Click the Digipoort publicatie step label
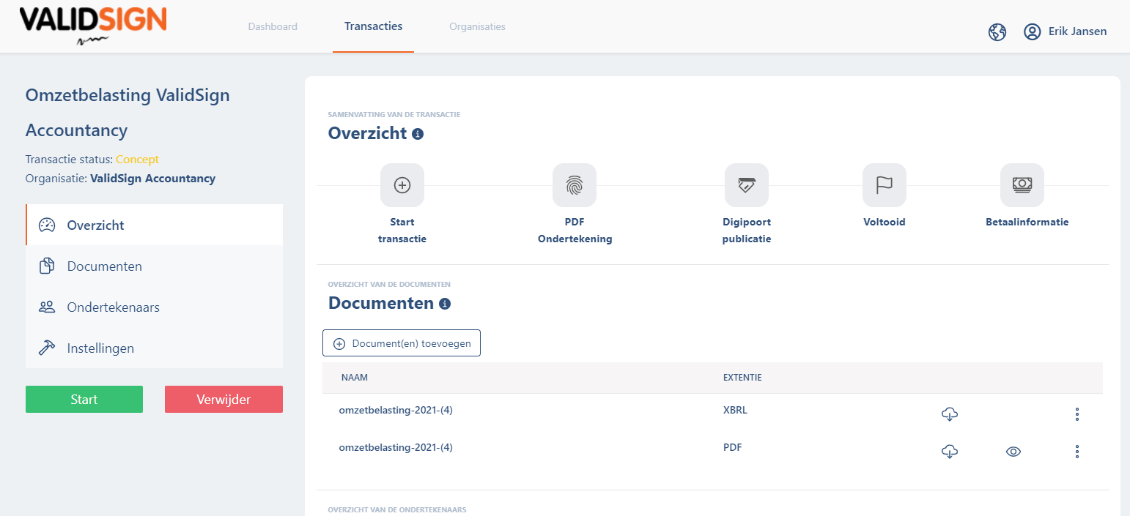The image size is (1130, 516). coord(747,231)
